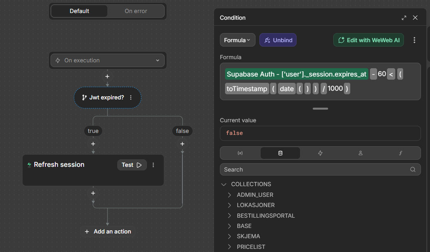Click the plus icon under the false branch

click(182, 144)
